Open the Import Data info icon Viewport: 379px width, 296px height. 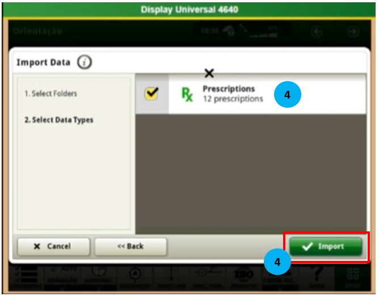[x=85, y=62]
